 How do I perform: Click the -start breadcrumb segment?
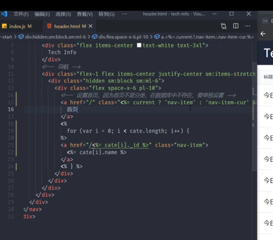point(6,37)
